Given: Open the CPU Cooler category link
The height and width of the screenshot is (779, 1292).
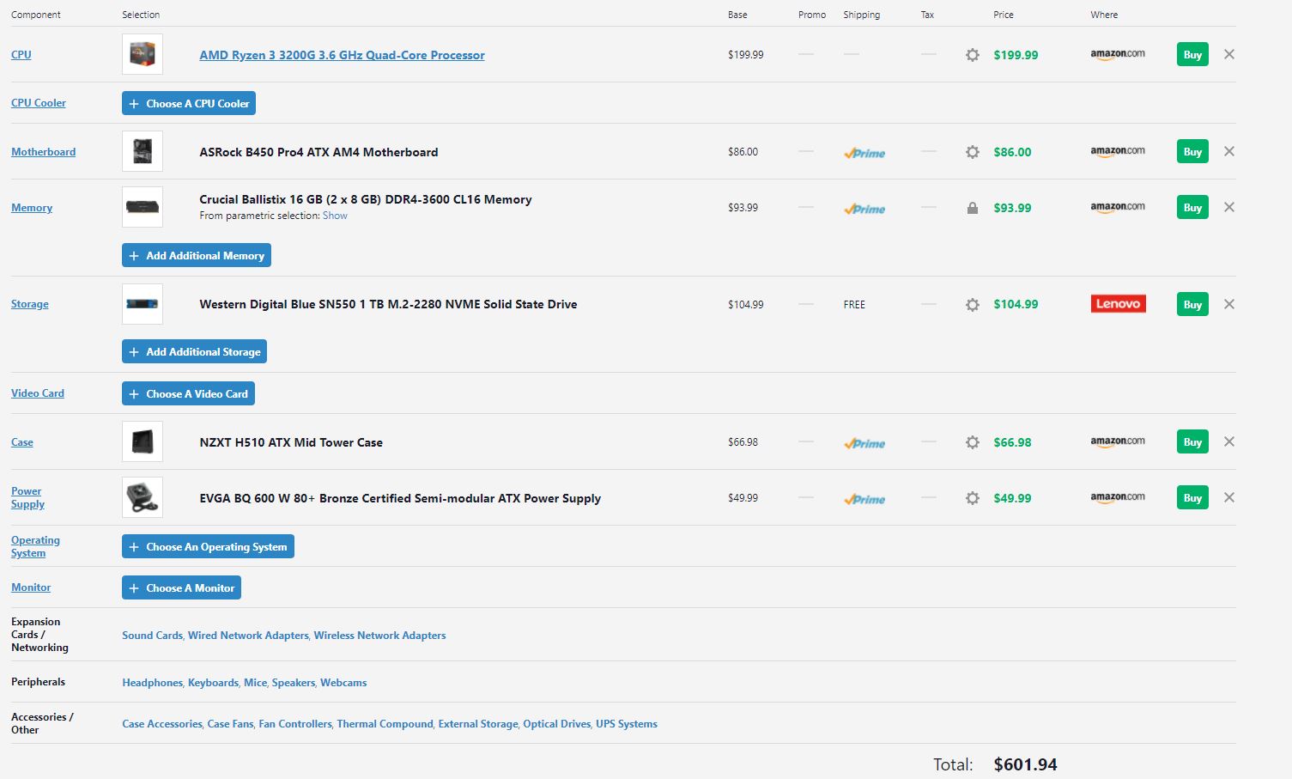Looking at the screenshot, I should click(39, 102).
